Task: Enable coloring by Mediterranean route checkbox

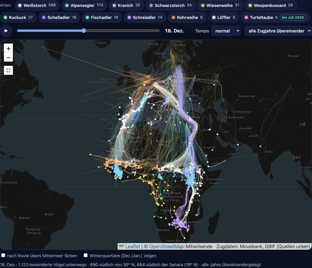Action: click(x=3, y=255)
